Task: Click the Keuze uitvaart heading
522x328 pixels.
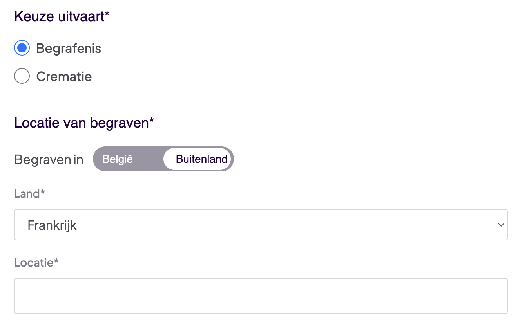Action: coord(61,16)
